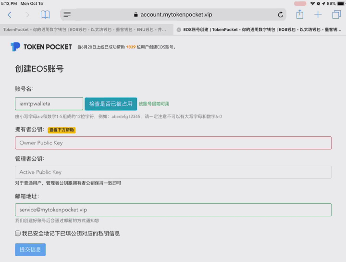Click the Token Pocket logo
The width and height of the screenshot is (346, 262).
pos(41,47)
